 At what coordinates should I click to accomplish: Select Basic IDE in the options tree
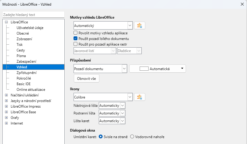(x=23, y=84)
